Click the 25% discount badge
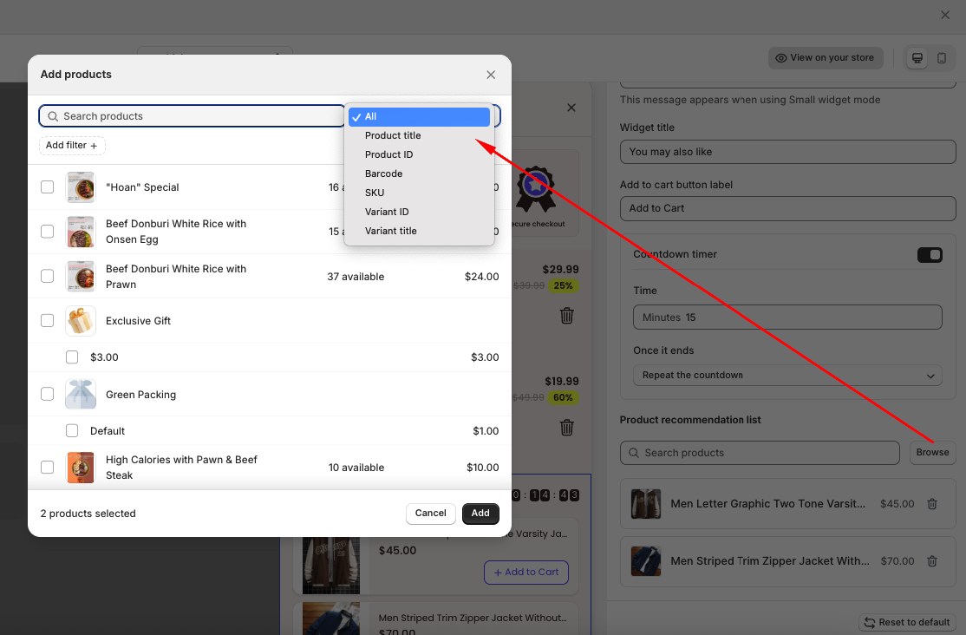The width and height of the screenshot is (966, 635). click(563, 285)
